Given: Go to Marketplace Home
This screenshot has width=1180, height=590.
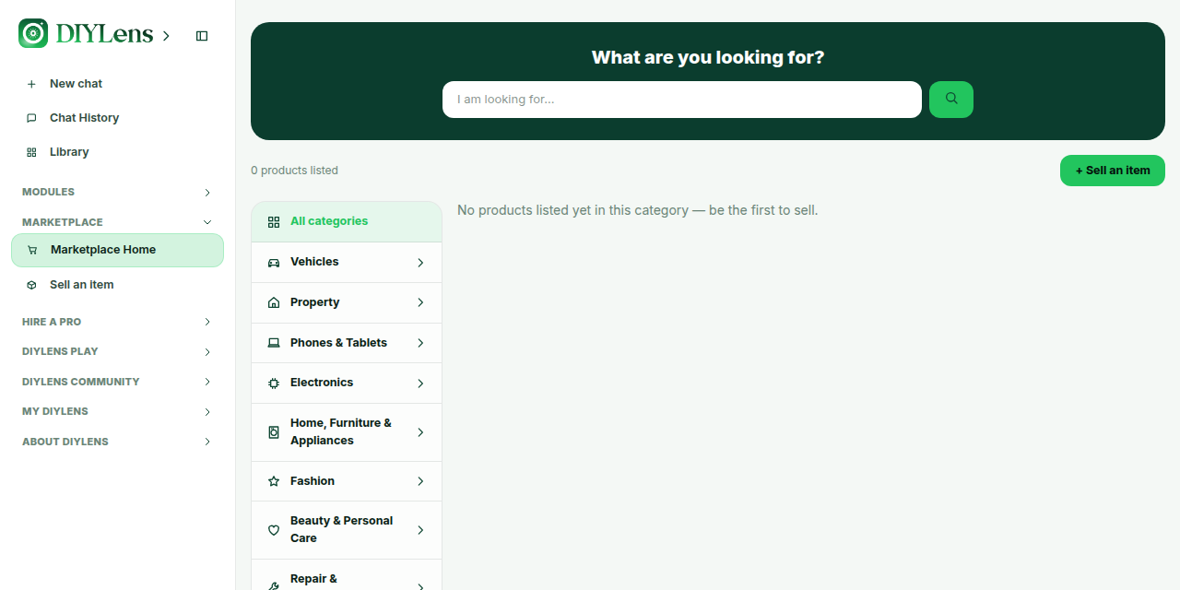Looking at the screenshot, I should click(x=117, y=250).
